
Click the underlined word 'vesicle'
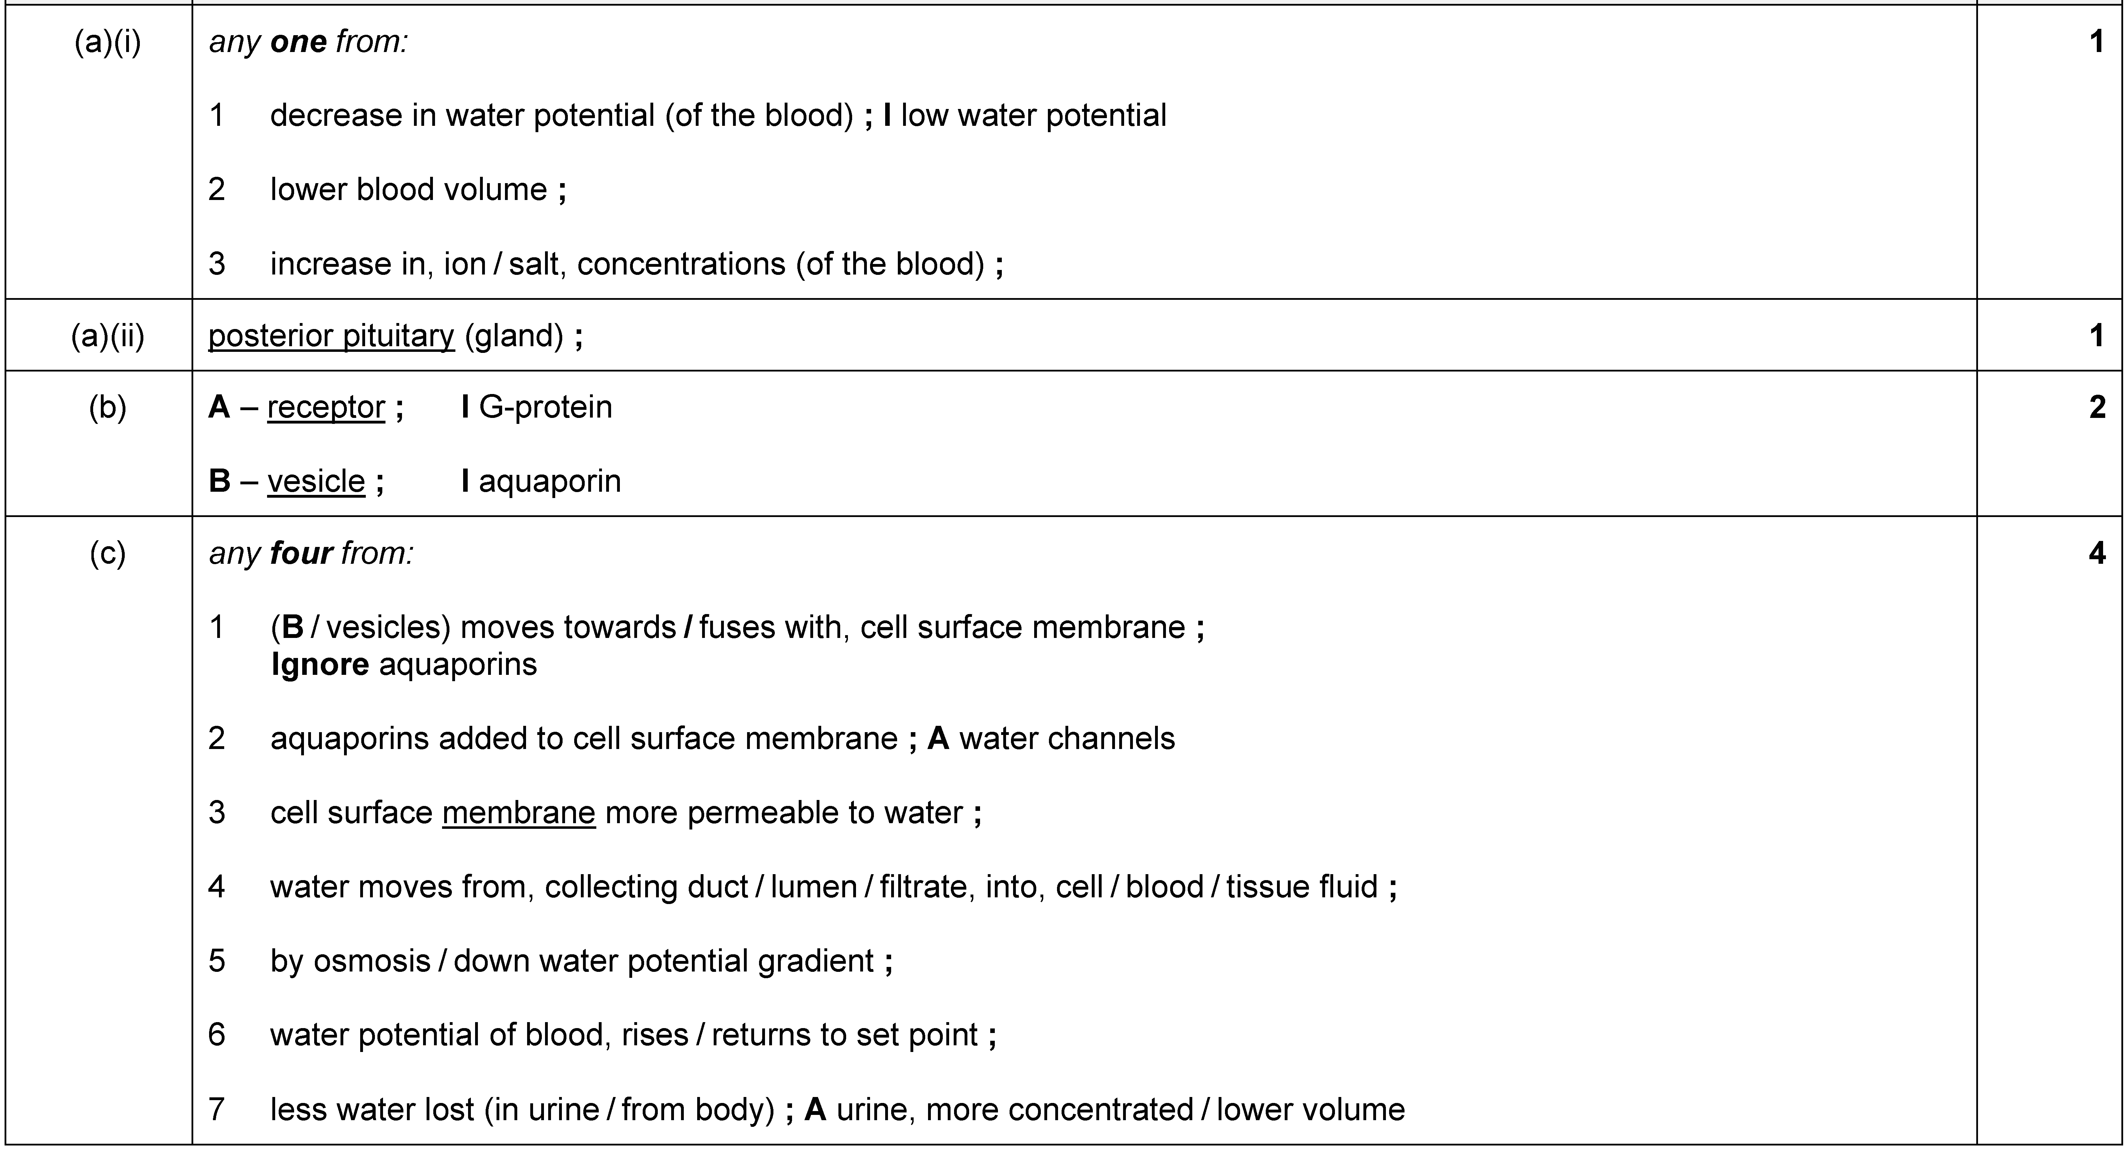[316, 482]
